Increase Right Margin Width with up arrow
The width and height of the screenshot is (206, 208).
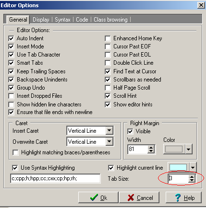[151, 147]
